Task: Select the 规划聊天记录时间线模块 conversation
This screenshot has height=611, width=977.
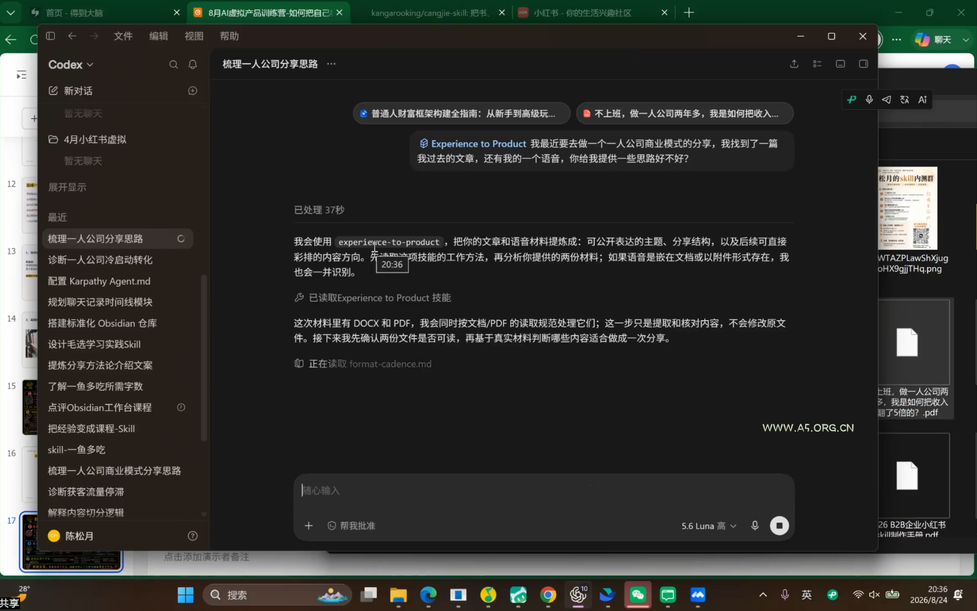Action: (117, 302)
